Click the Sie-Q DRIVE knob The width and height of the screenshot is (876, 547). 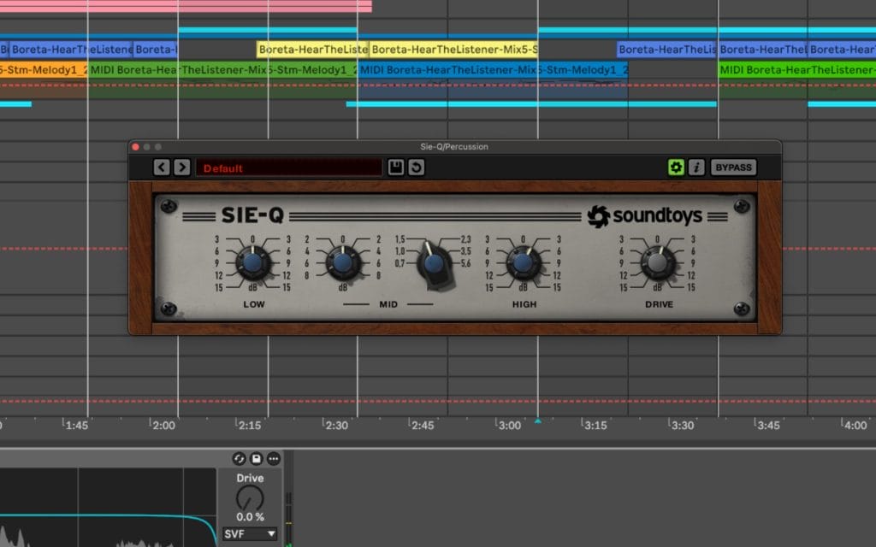tap(658, 262)
